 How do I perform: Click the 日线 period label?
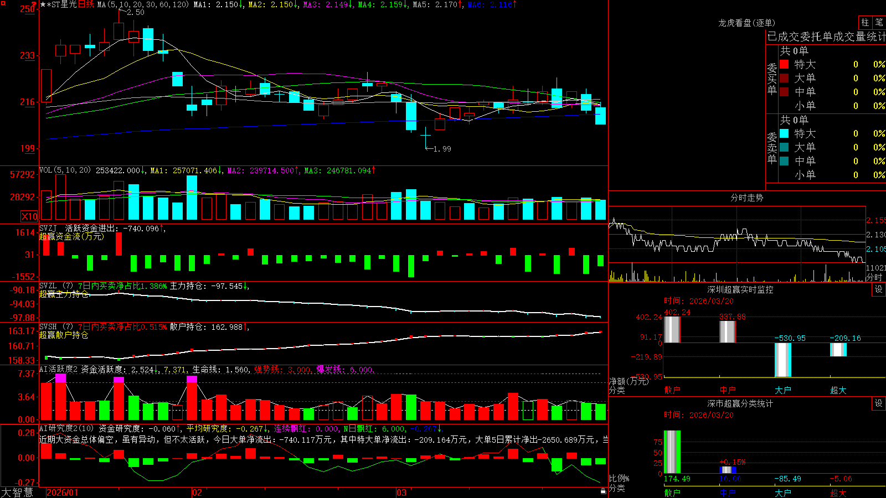(x=86, y=4)
